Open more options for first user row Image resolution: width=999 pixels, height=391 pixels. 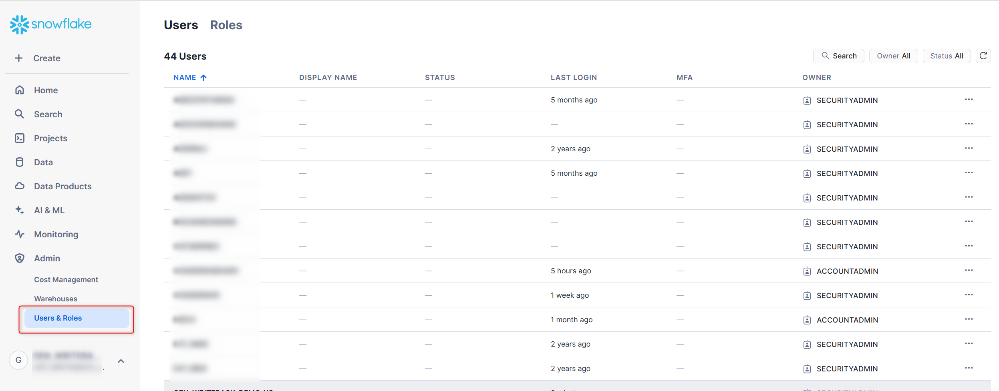[969, 100]
